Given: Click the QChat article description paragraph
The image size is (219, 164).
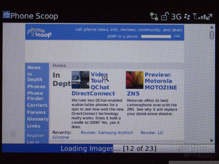Looking at the screenshot, I should (97, 113).
